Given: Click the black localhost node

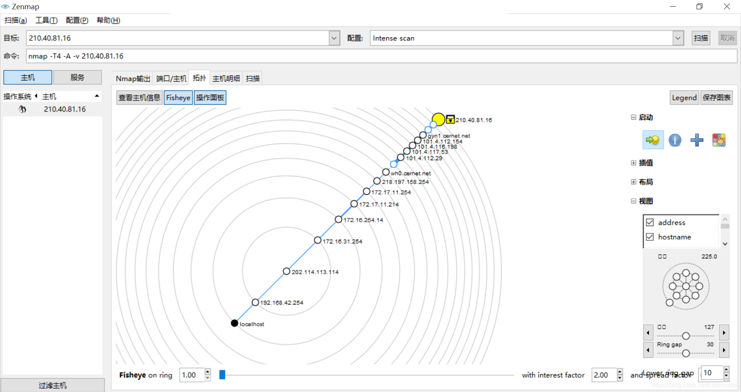Looking at the screenshot, I should 234,323.
